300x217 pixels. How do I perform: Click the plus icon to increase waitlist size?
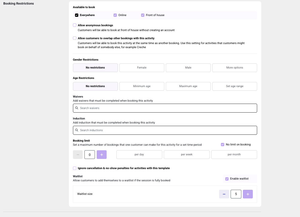coord(248,194)
